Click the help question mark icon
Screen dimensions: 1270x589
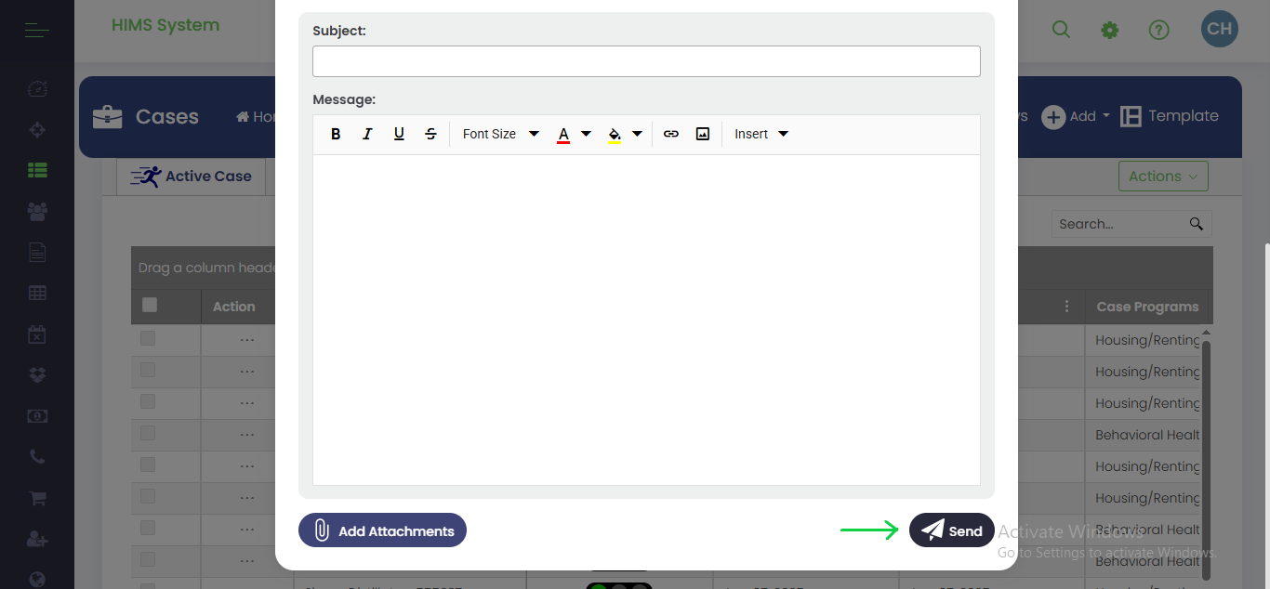[1158, 30]
